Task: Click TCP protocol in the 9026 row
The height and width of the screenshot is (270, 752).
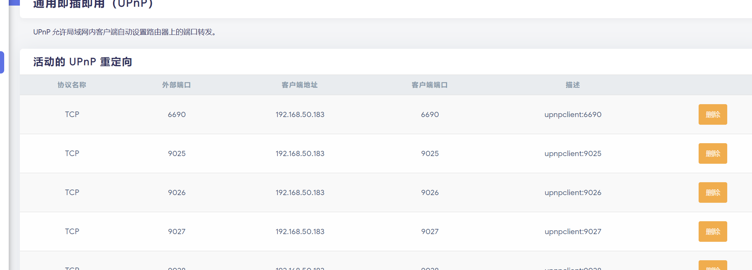Action: (x=72, y=193)
